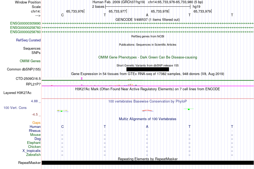Click Repeating Elements by RepeatMasker title
This screenshot has width=254, height=169.
point(148,159)
